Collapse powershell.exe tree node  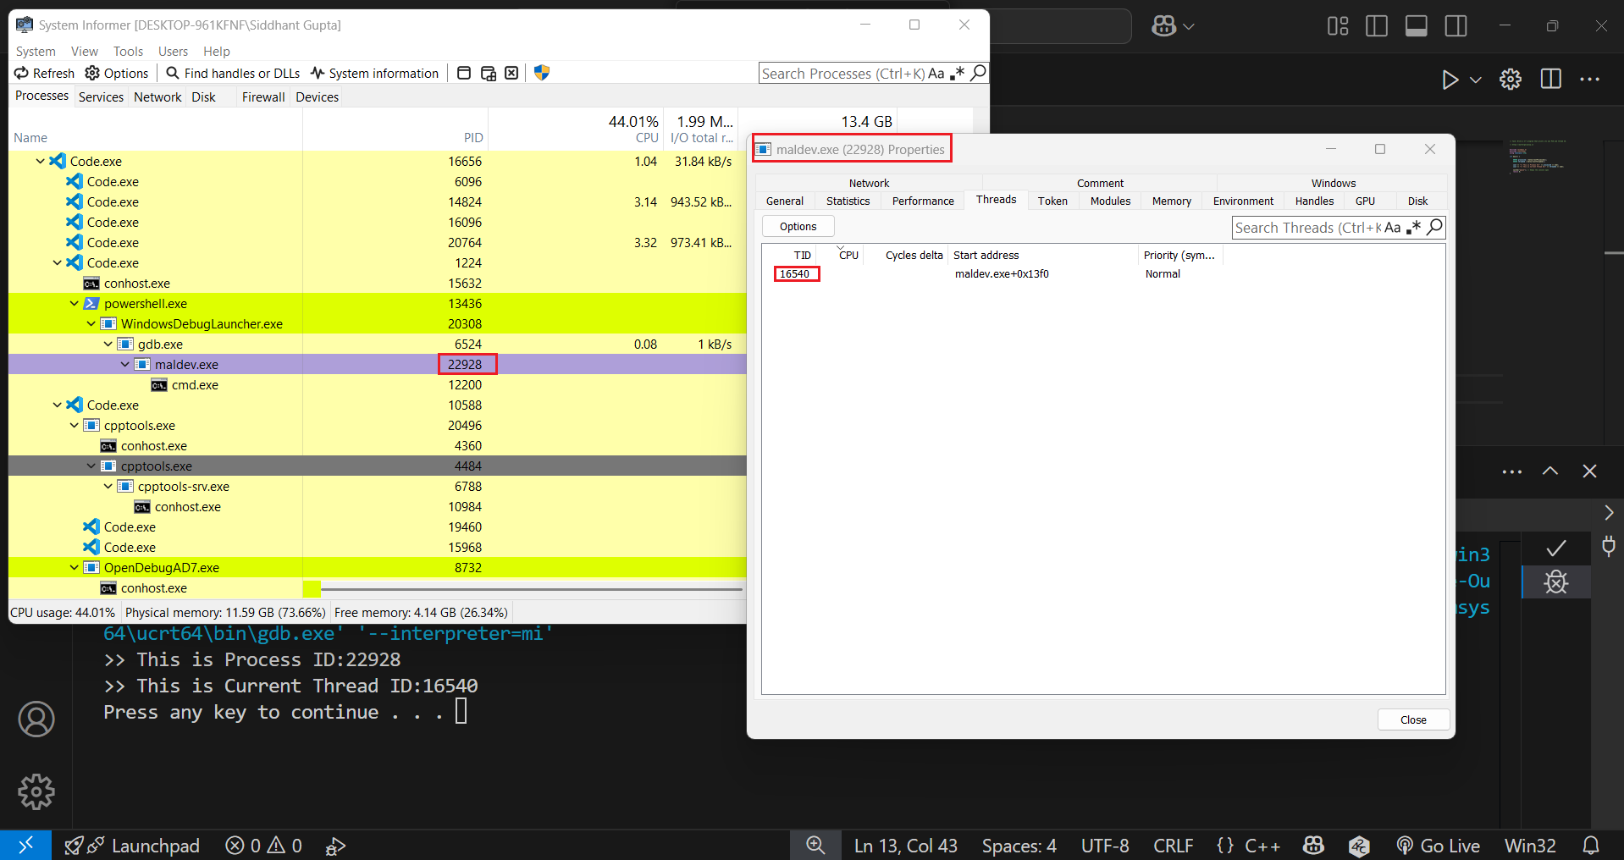(74, 303)
